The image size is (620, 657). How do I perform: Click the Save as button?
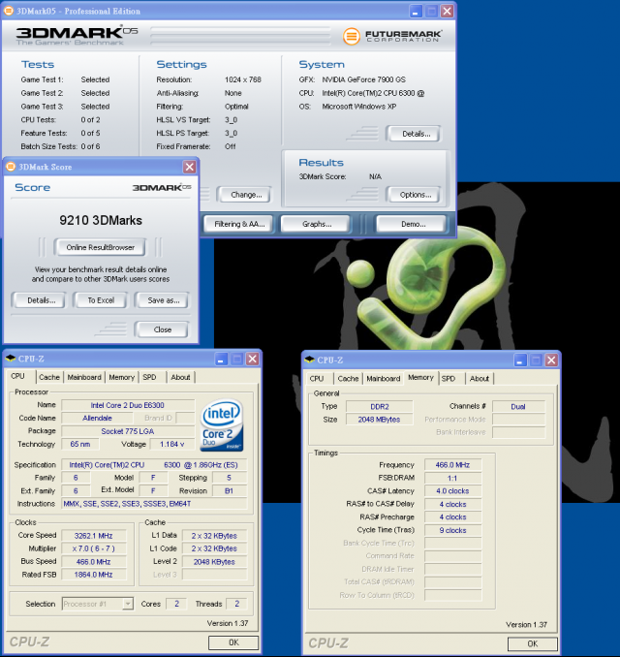162,300
